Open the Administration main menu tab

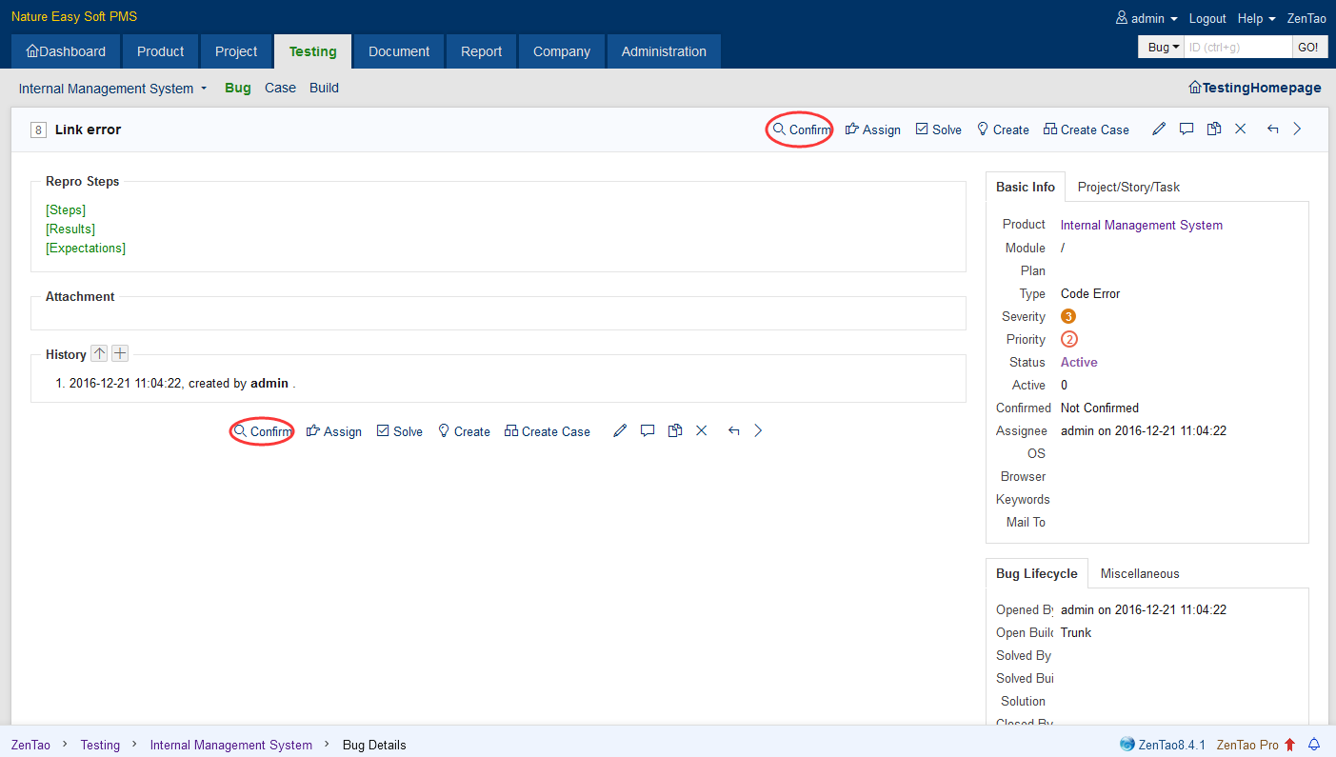pos(664,52)
